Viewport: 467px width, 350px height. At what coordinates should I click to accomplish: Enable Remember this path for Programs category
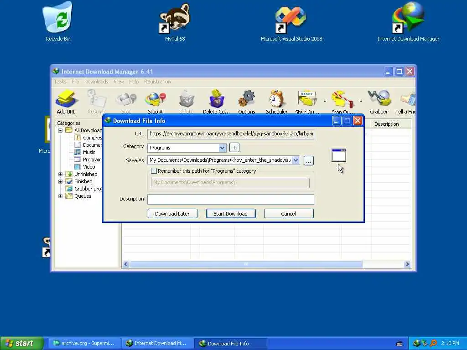[x=154, y=171]
